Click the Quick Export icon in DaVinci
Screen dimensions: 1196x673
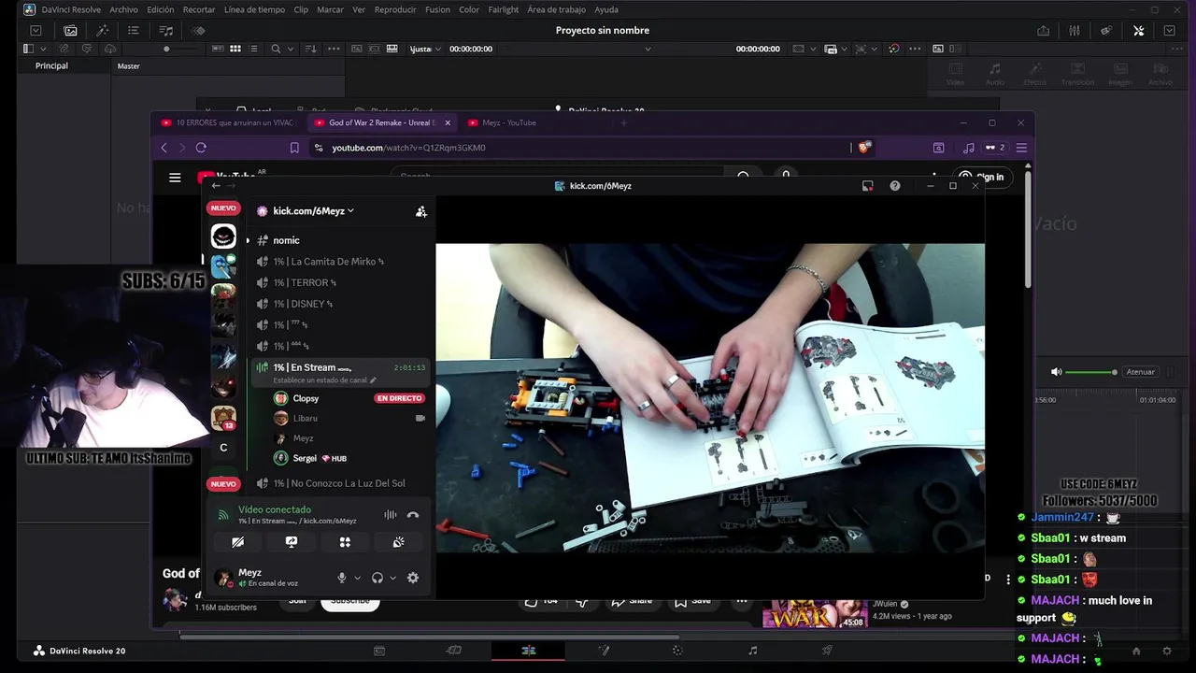[x=1043, y=30]
